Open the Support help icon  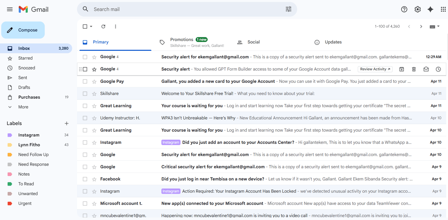pyautogui.click(x=404, y=9)
